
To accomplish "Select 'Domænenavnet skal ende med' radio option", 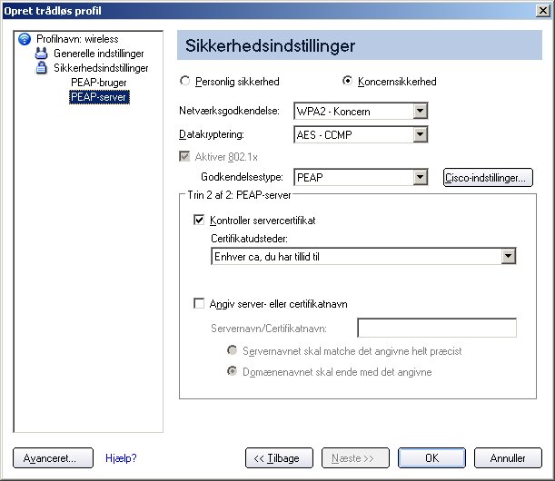I will point(233,371).
